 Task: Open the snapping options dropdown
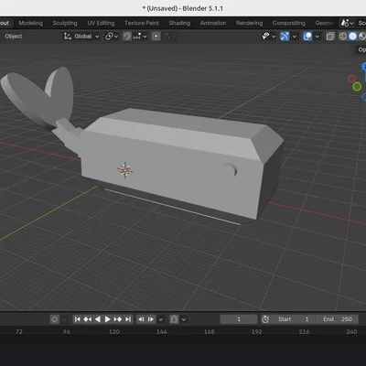click(x=140, y=37)
